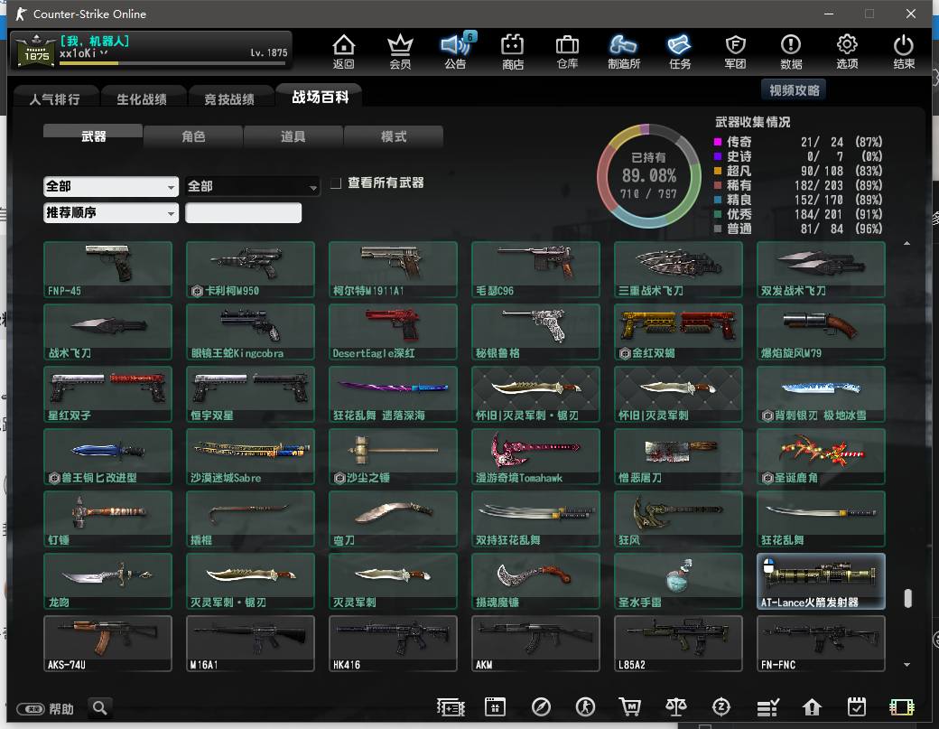This screenshot has height=729, width=939.
Task: Toggle the 查看所有武器 checkbox
Action: tap(336, 182)
